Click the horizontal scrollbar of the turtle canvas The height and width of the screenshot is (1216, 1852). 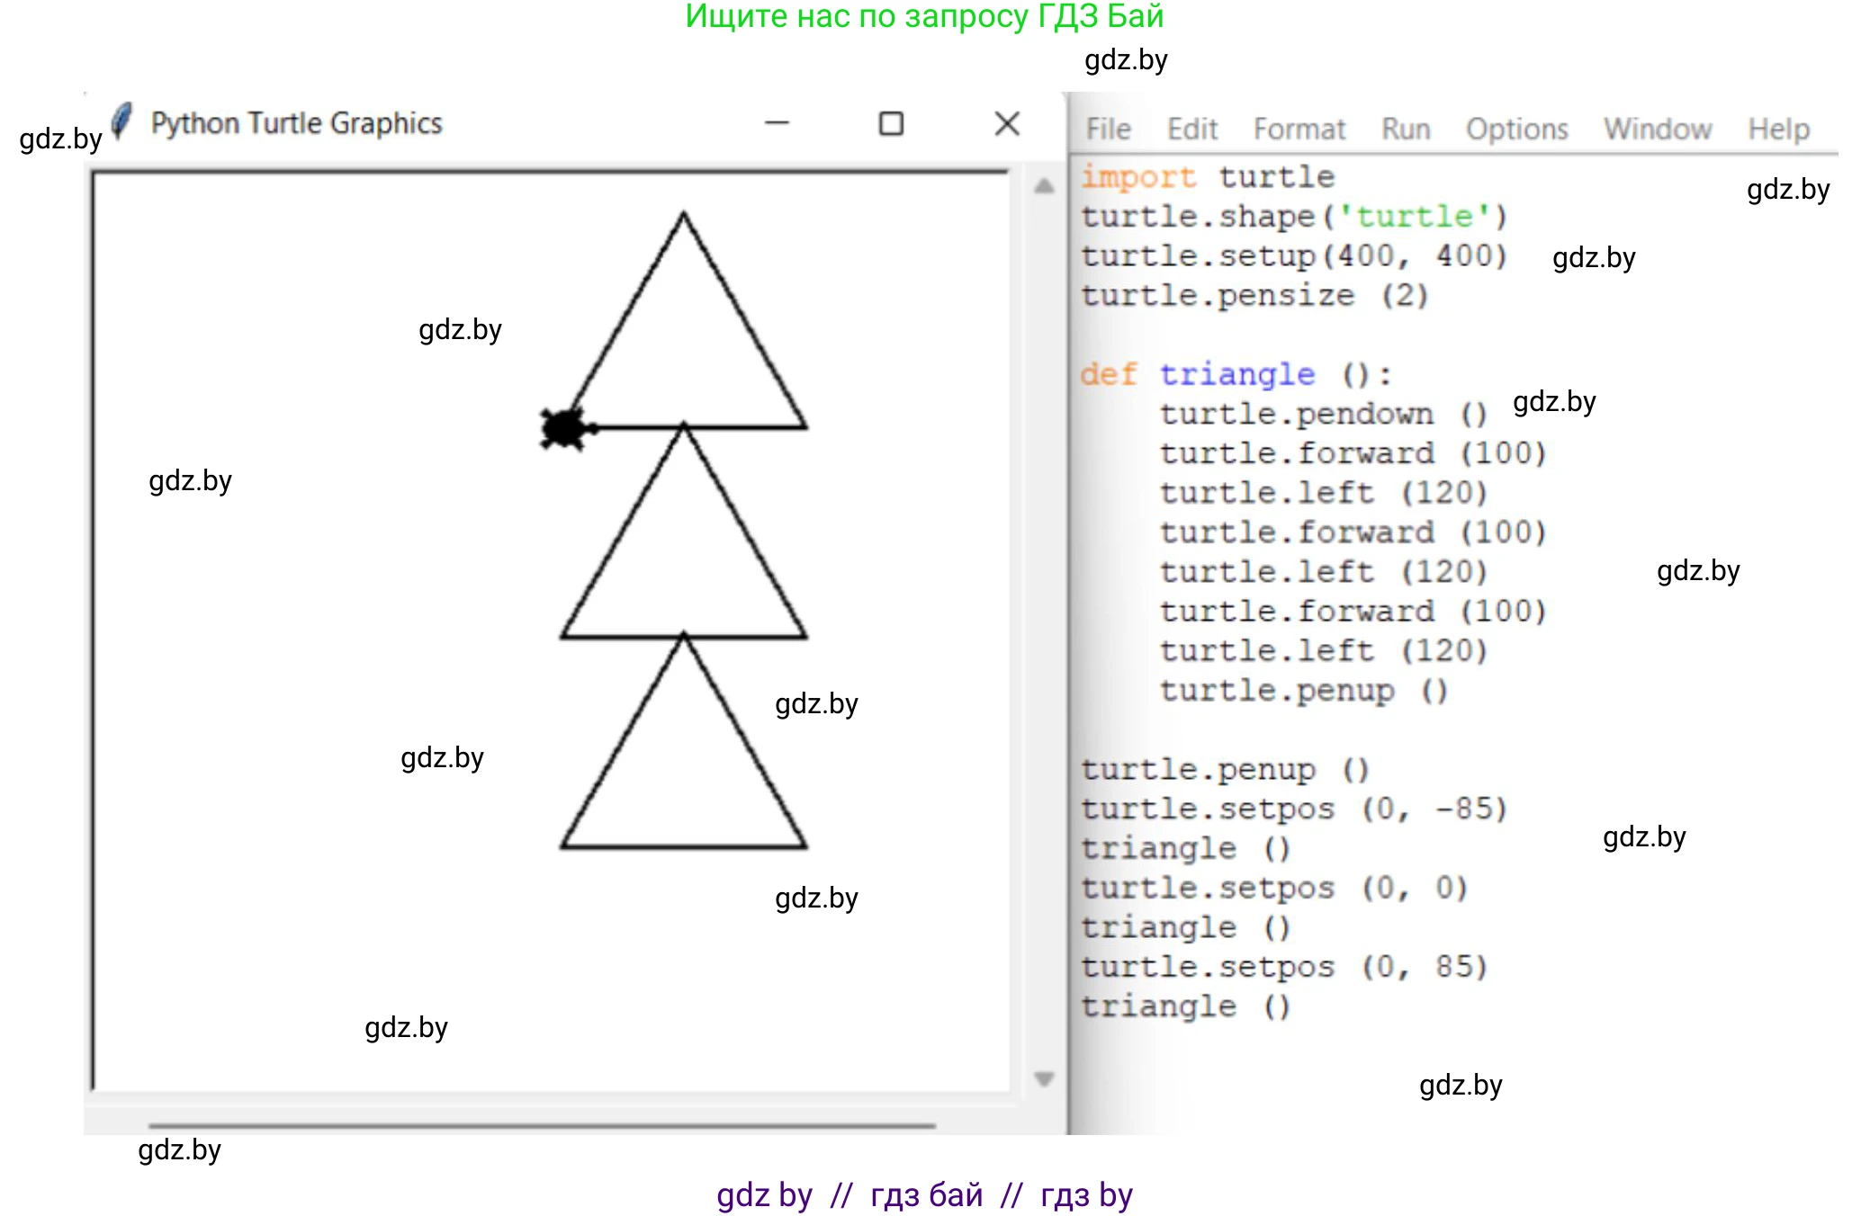click(542, 1125)
